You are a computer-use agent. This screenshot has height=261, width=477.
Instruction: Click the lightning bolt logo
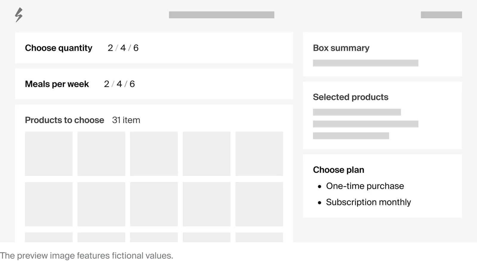click(x=19, y=15)
